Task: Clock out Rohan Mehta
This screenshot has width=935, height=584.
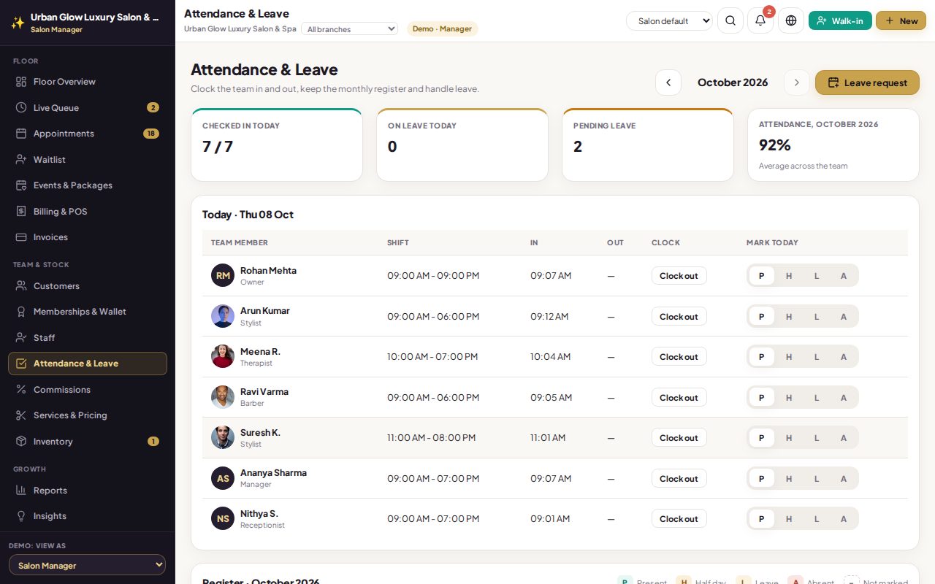Action: click(679, 276)
